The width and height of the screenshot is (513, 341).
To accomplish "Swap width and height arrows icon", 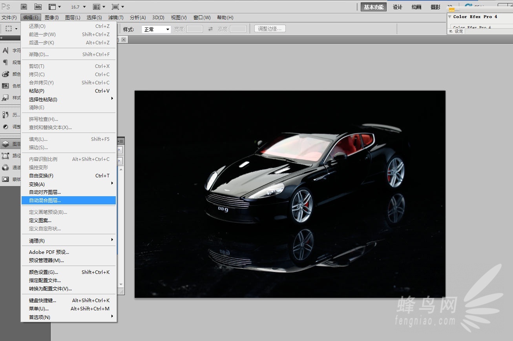I will click(x=210, y=29).
